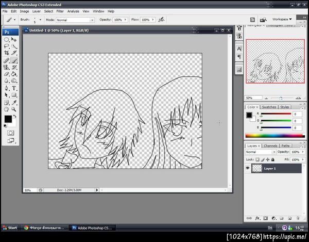
Task: Delete layer with trash icon
Action: click(298, 218)
